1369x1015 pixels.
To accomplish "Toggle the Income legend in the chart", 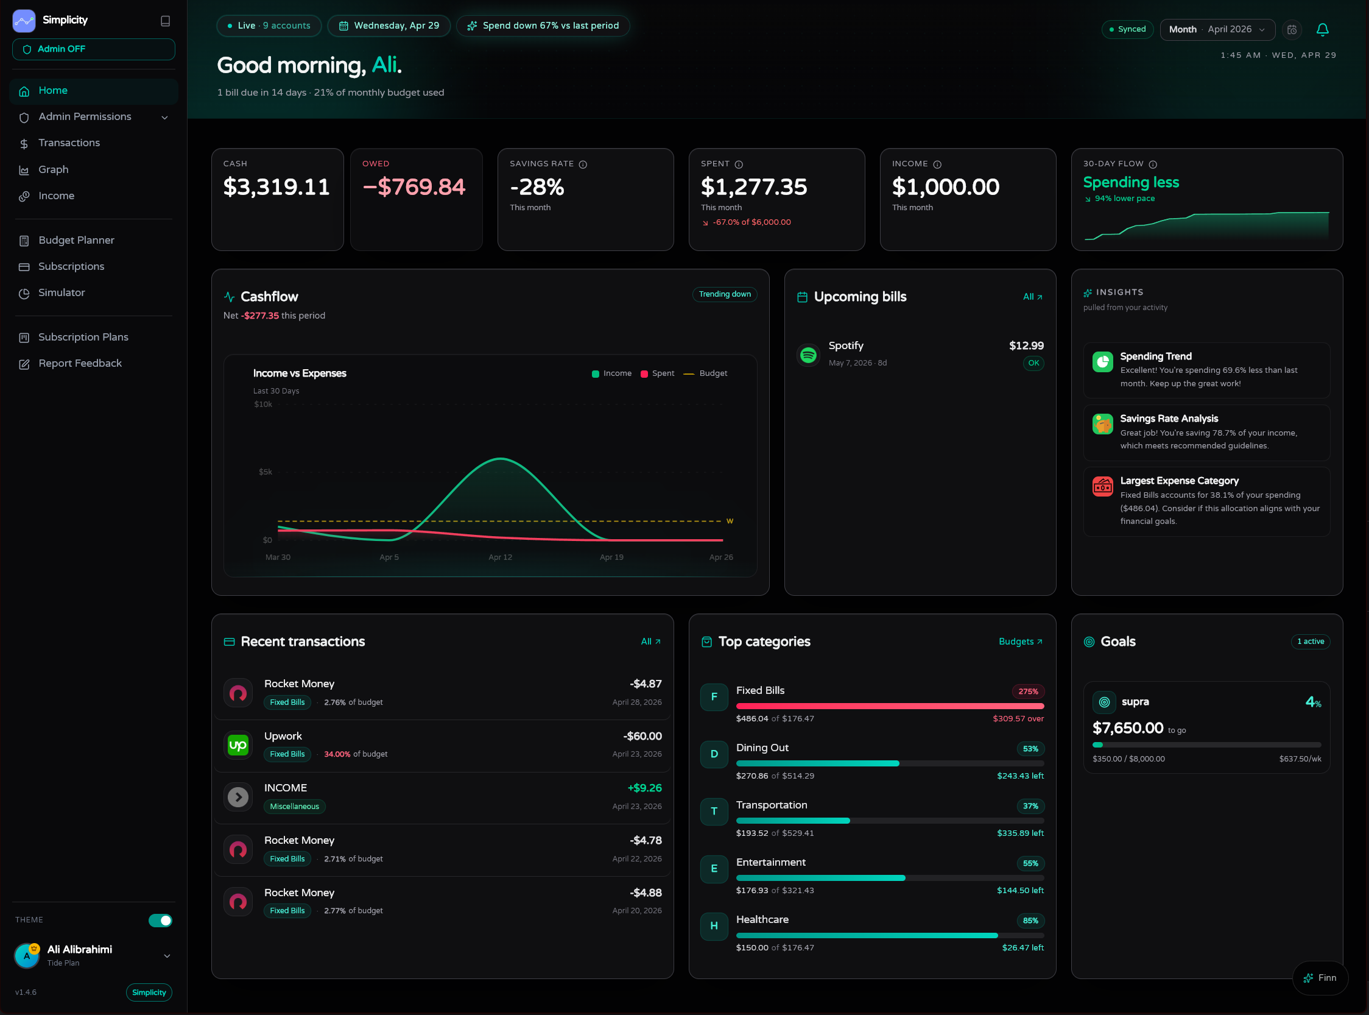I will [x=611, y=373].
